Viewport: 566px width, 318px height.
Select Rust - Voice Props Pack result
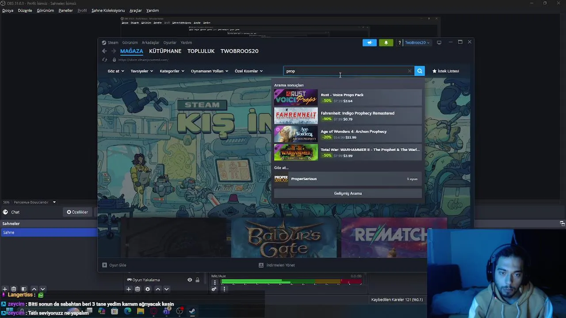348,98
